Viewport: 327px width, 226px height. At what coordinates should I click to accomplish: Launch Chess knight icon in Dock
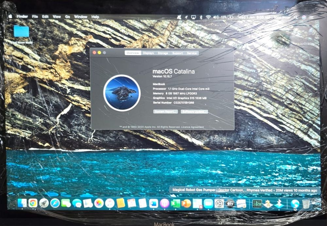(x=268, y=203)
